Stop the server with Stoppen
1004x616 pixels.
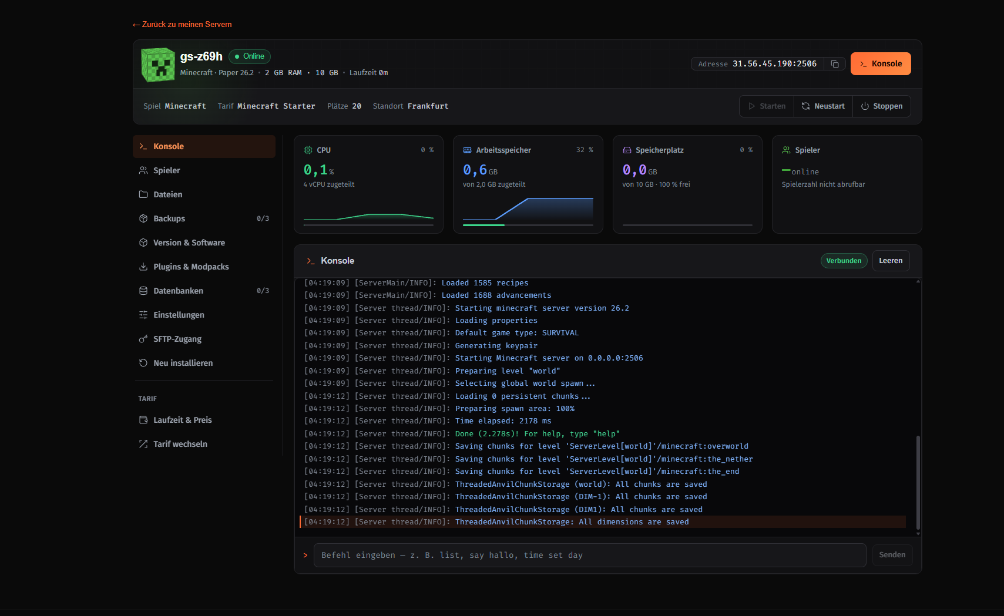(x=882, y=106)
